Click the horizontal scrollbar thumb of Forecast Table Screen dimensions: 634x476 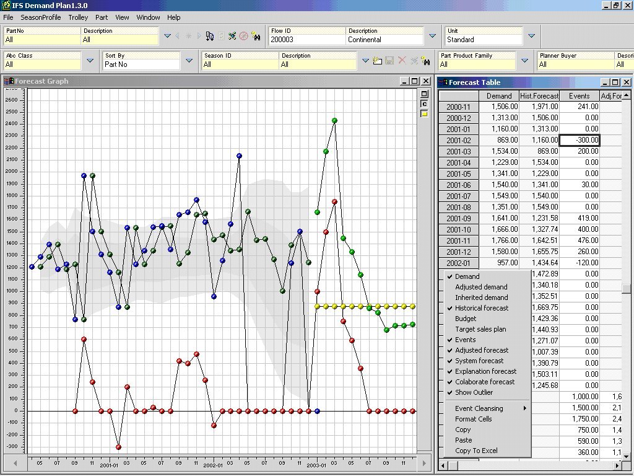coord(453,465)
